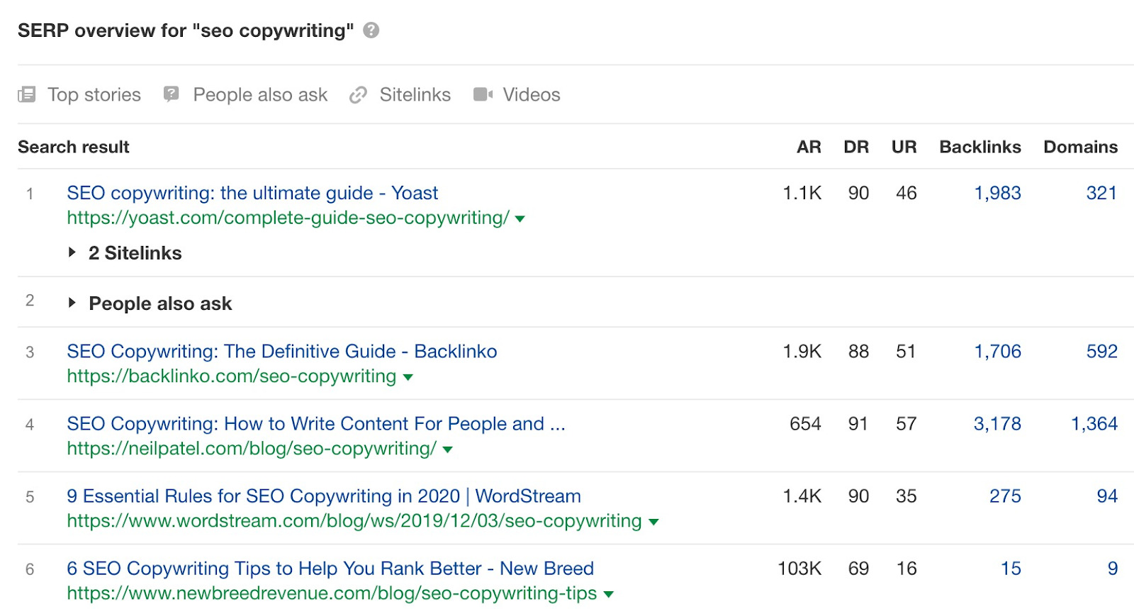
Task: Open the Yoast ultimate guide result
Action: point(252,193)
